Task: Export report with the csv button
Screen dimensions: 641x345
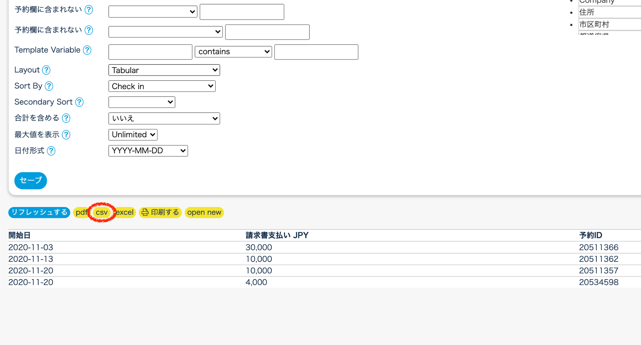Action: coord(102,212)
